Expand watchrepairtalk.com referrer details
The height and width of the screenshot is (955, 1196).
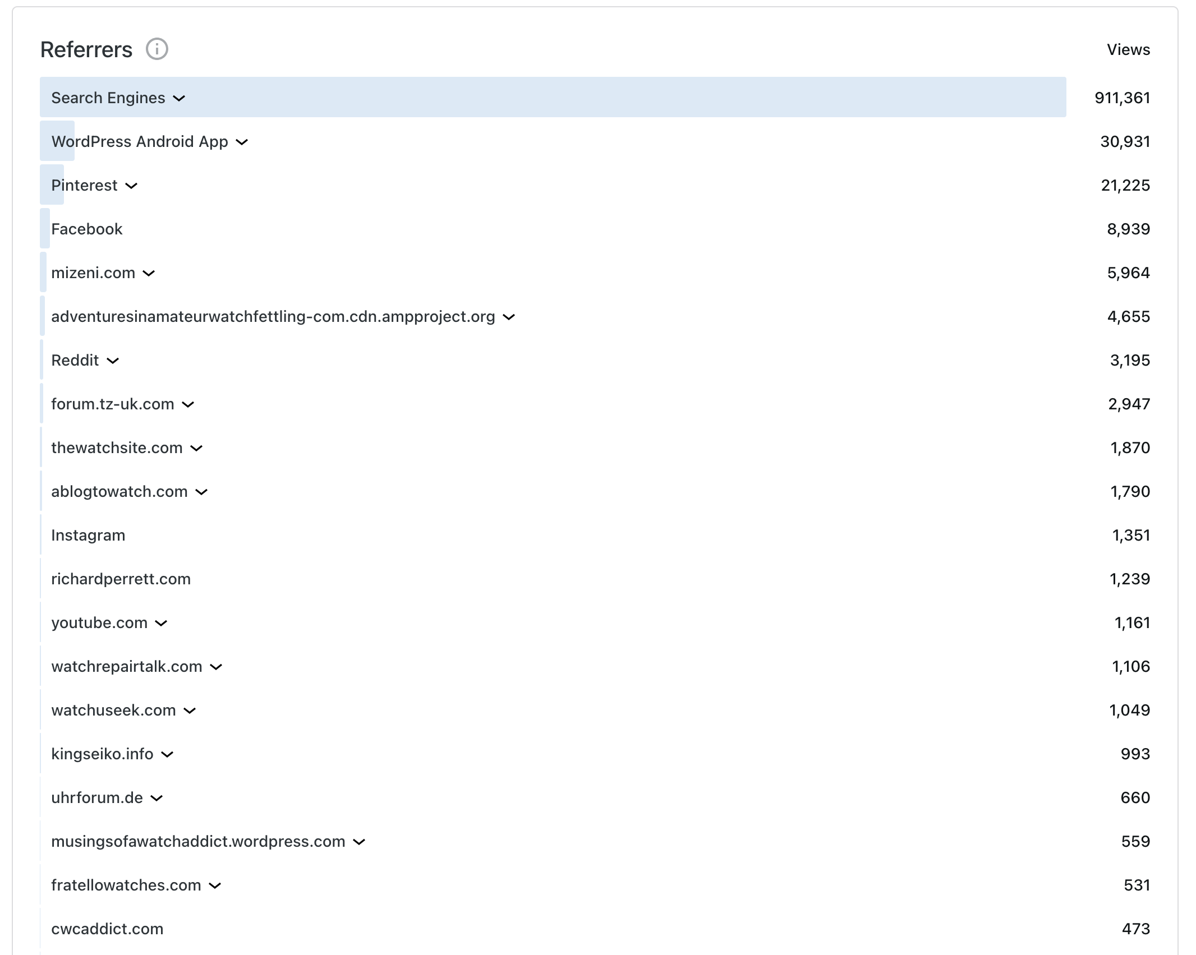tap(216, 667)
